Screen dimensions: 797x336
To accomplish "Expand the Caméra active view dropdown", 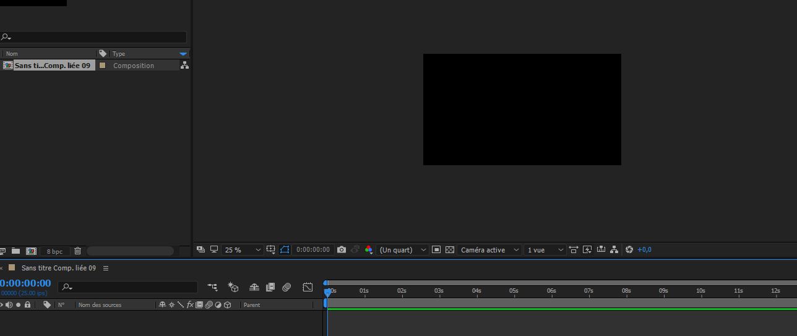I will click(489, 250).
